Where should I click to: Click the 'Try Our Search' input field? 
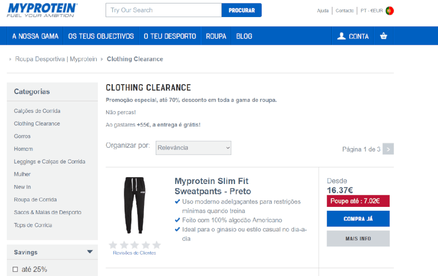coord(164,10)
